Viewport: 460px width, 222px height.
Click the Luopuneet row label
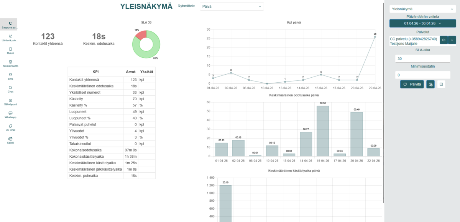tap(77, 112)
